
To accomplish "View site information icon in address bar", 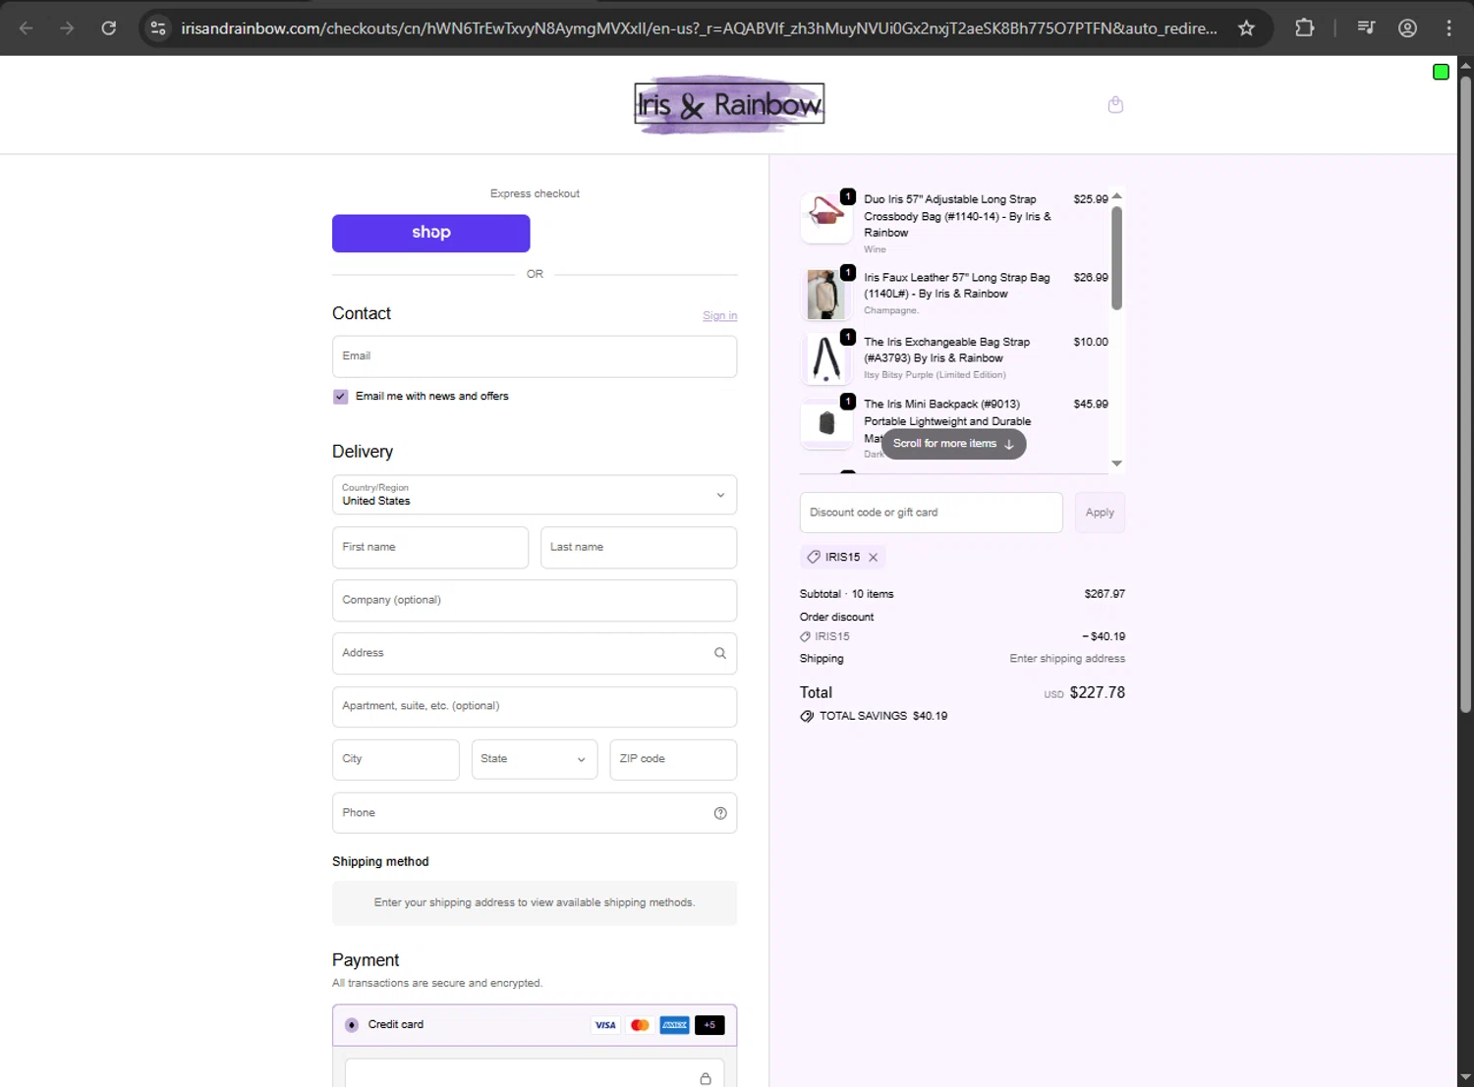I will tap(157, 28).
